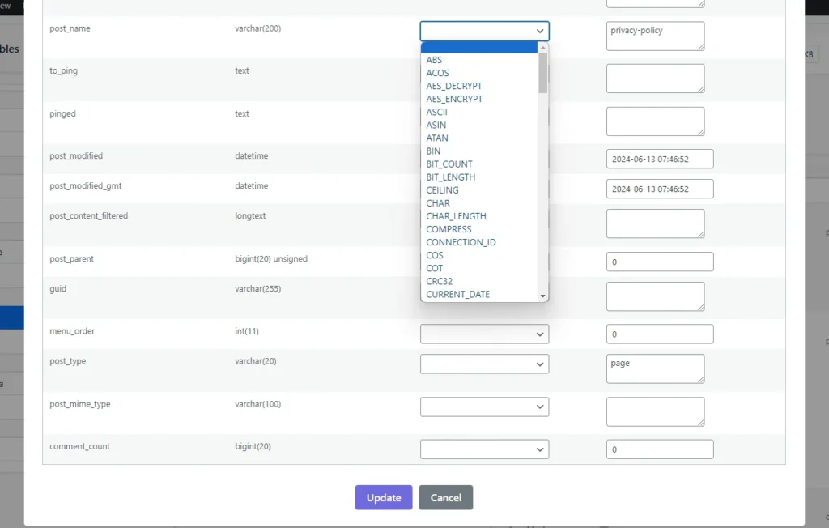Open the post_mime_type function dropdown
Image resolution: width=829 pixels, height=528 pixels.
coord(483,407)
